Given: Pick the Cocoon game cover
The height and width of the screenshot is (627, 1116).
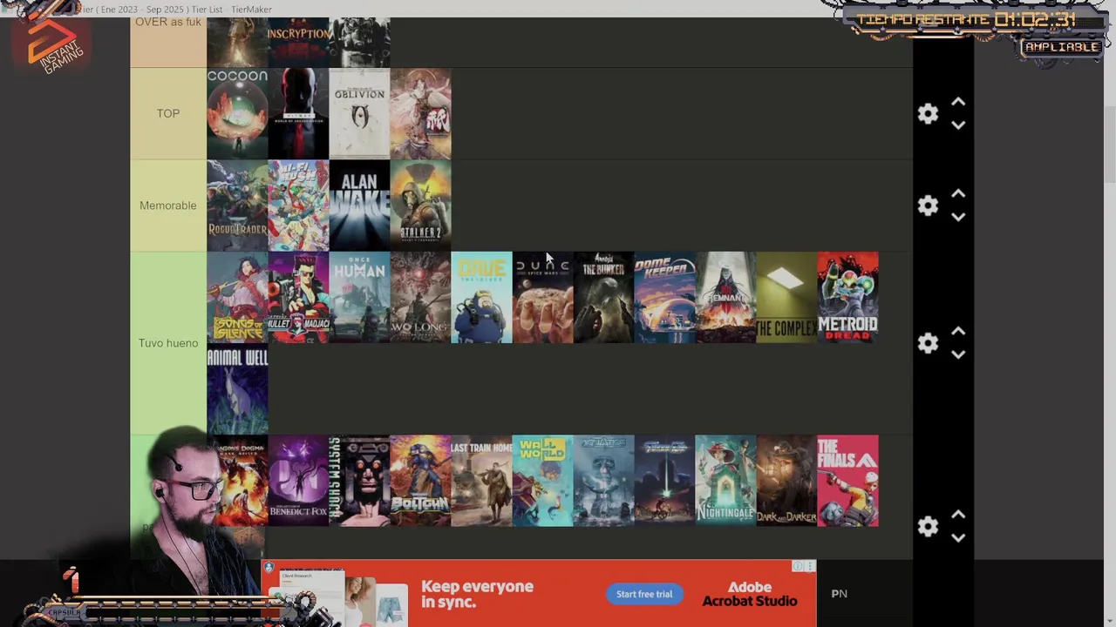Looking at the screenshot, I should [x=237, y=114].
